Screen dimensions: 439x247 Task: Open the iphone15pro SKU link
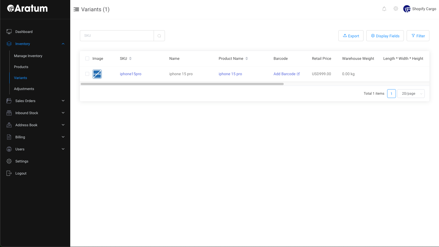131,74
